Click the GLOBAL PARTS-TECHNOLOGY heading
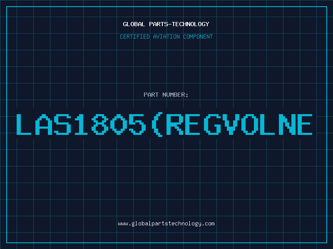Screen dimensions: 333x249 coord(166,24)
